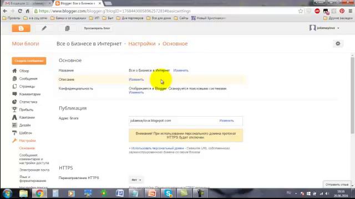This screenshot has height=199, width=355.
Task: Open the Сообщения menu item in sidebar
Action: pyautogui.click(x=28, y=78)
